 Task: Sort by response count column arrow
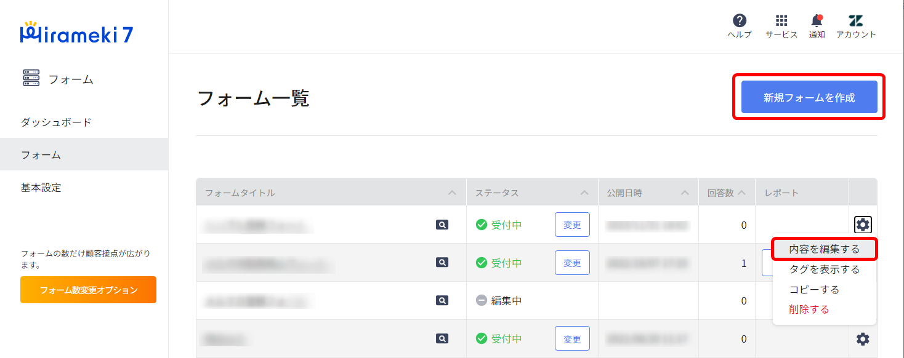(x=741, y=193)
